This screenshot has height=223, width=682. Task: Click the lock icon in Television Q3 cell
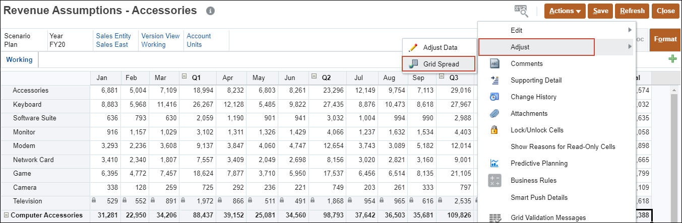tap(441, 200)
